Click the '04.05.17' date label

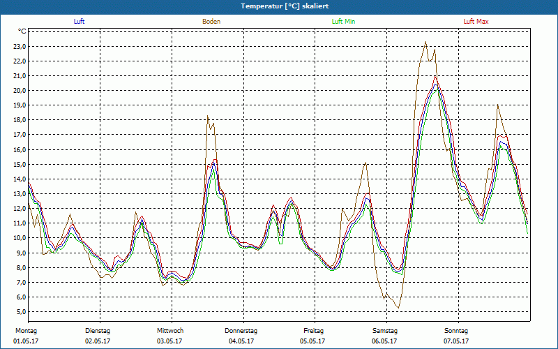241,341
